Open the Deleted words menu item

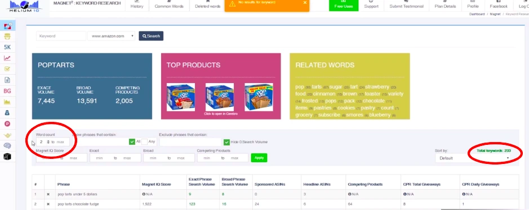pyautogui.click(x=207, y=5)
